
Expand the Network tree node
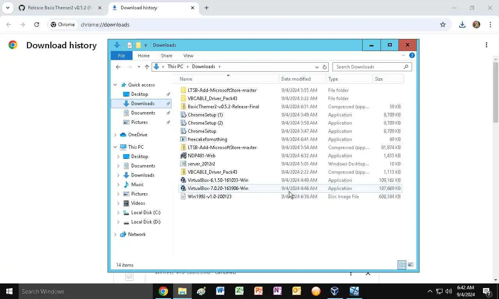115,234
